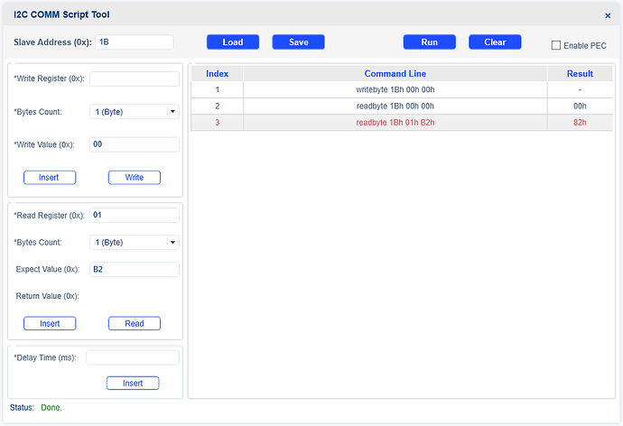The height and width of the screenshot is (426, 623).
Task: Click the Load script button
Action: pyautogui.click(x=232, y=42)
